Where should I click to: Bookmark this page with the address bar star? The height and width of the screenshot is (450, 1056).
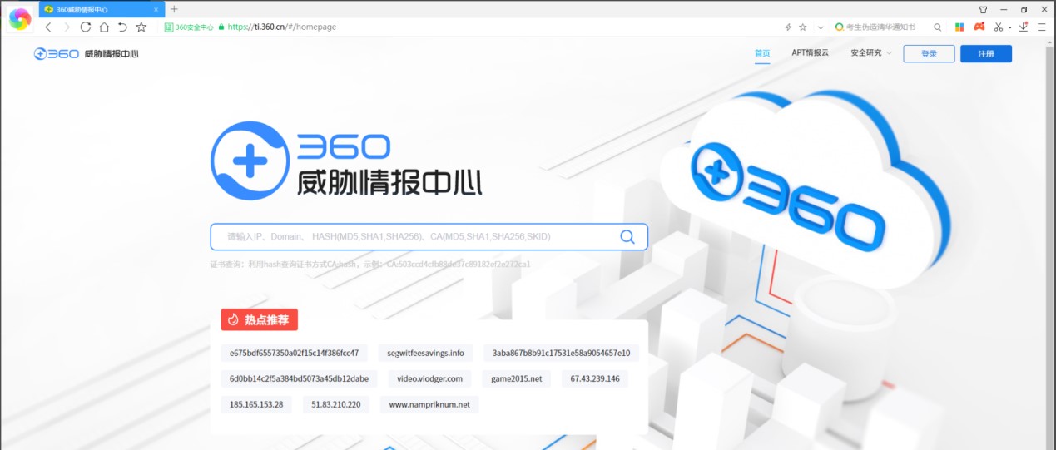pyautogui.click(x=803, y=27)
